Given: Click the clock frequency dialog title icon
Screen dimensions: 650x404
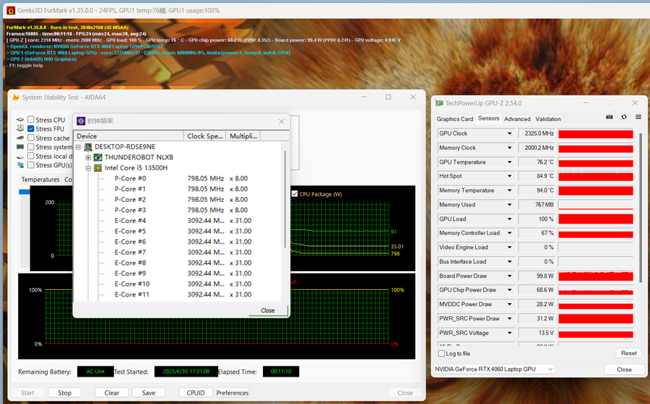Looking at the screenshot, I should pos(81,121).
